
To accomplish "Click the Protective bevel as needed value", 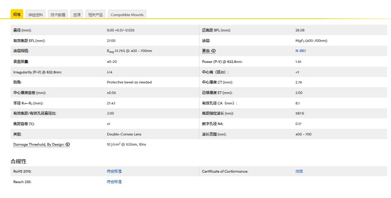I will point(129,82).
